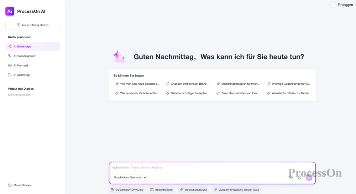Pick suggestion 'Chancen traditioneller Branc...'
This screenshot has height=194, width=356.
188,84
